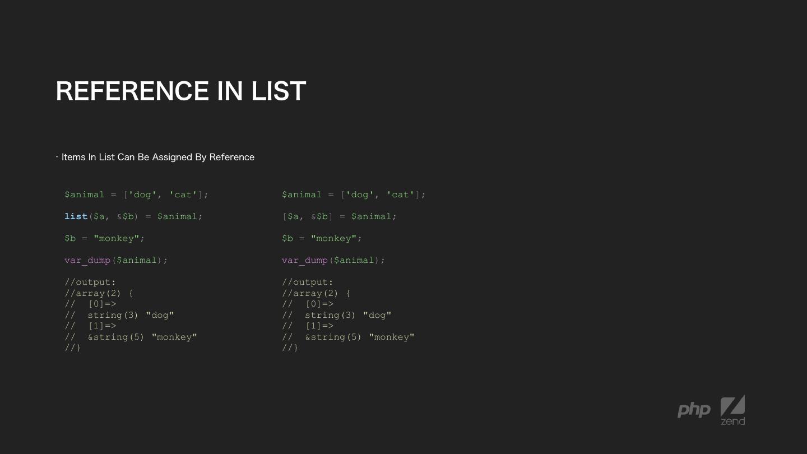This screenshot has width=807, height=454.
Task: Click the "// [0]=>" line in right code block
Action: [x=308, y=304]
